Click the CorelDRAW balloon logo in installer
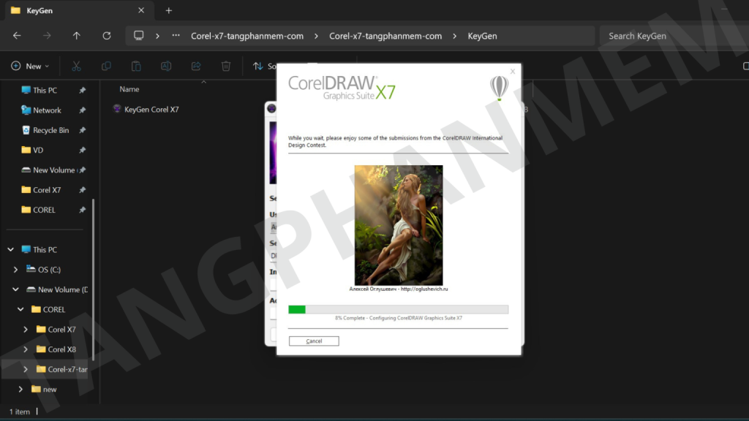This screenshot has width=749, height=421. [x=499, y=88]
